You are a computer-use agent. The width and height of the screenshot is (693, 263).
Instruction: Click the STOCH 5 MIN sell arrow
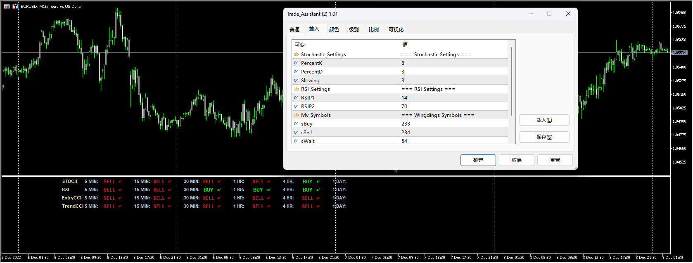pyautogui.click(x=120, y=182)
